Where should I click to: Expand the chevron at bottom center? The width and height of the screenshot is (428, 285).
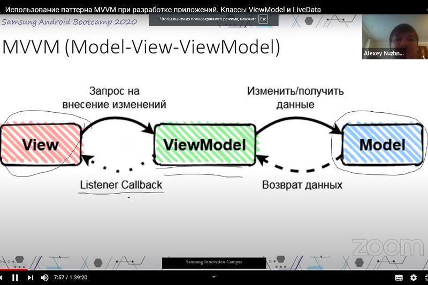[213, 276]
